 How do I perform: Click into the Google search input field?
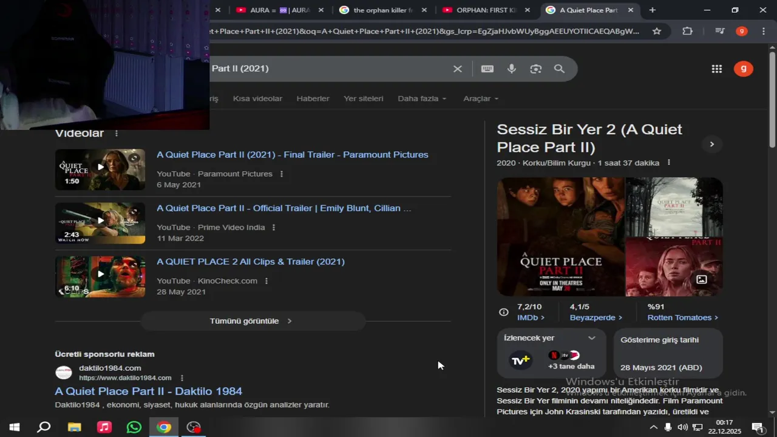point(328,69)
